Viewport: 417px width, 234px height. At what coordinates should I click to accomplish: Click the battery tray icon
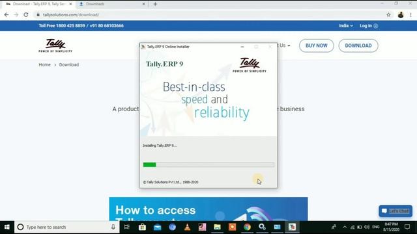(360, 227)
